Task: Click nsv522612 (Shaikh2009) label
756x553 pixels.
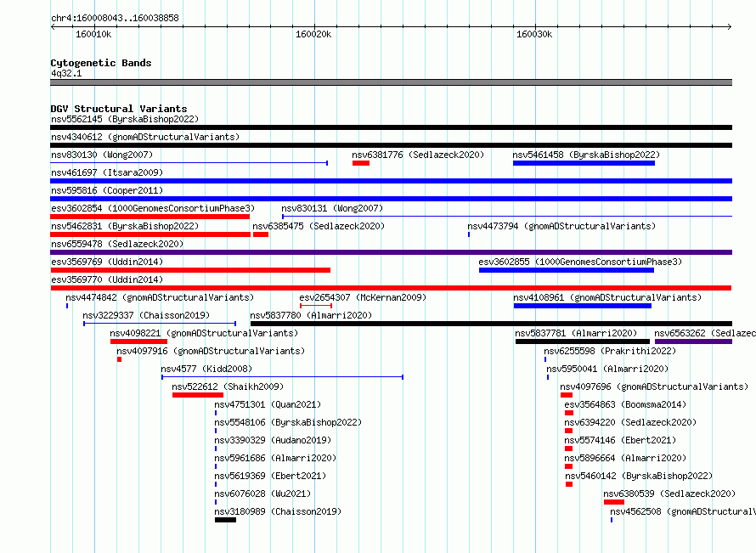Action: [x=228, y=387]
